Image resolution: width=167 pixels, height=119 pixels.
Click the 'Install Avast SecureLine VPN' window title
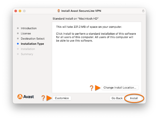(81, 11)
